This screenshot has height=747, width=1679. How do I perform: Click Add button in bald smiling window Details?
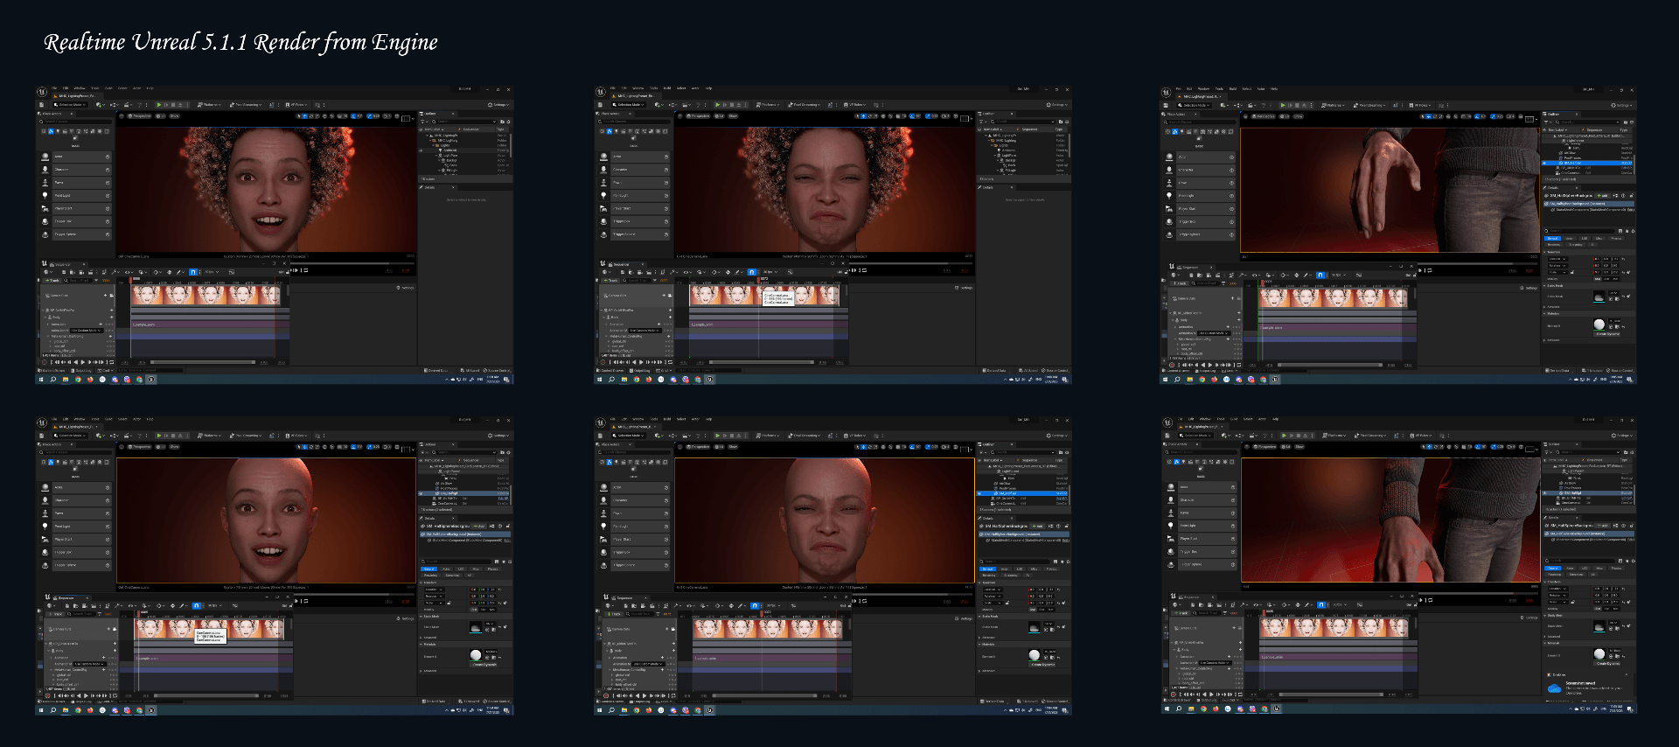point(479,527)
